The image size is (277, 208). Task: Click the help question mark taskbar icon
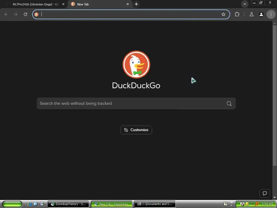pos(225,204)
